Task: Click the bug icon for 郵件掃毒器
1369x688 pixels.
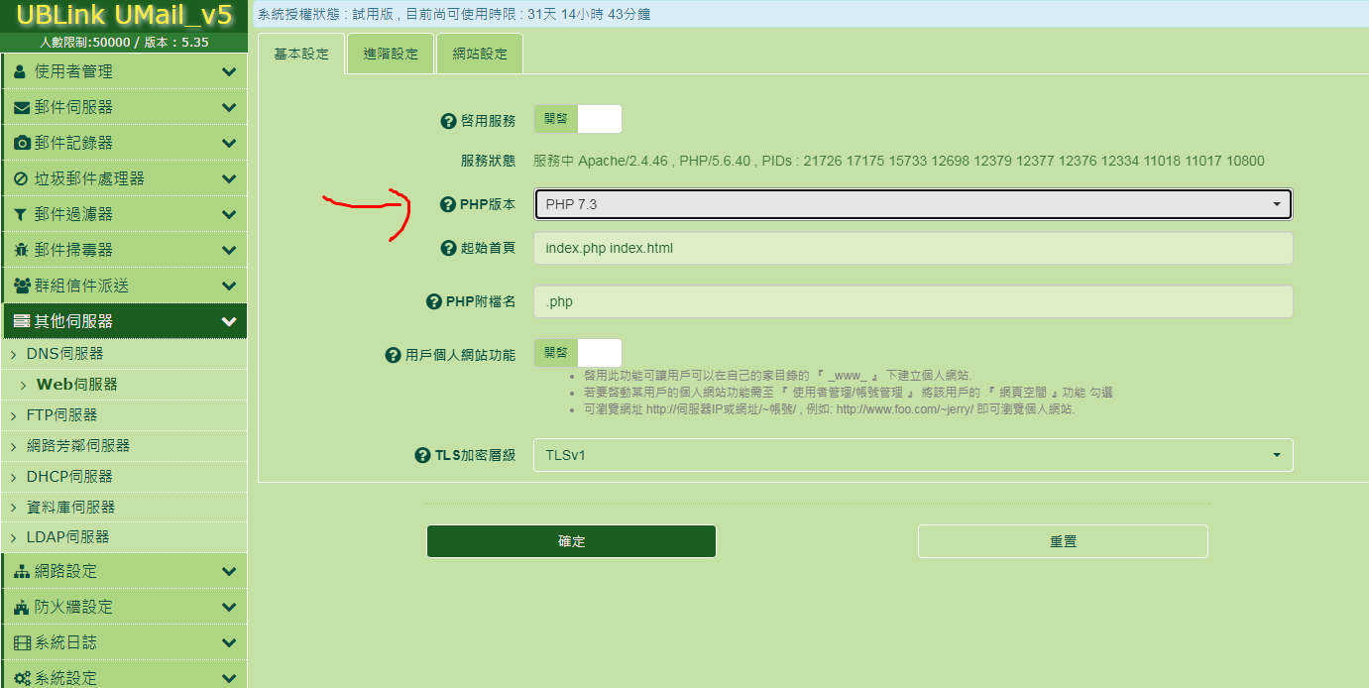Action: [21, 251]
